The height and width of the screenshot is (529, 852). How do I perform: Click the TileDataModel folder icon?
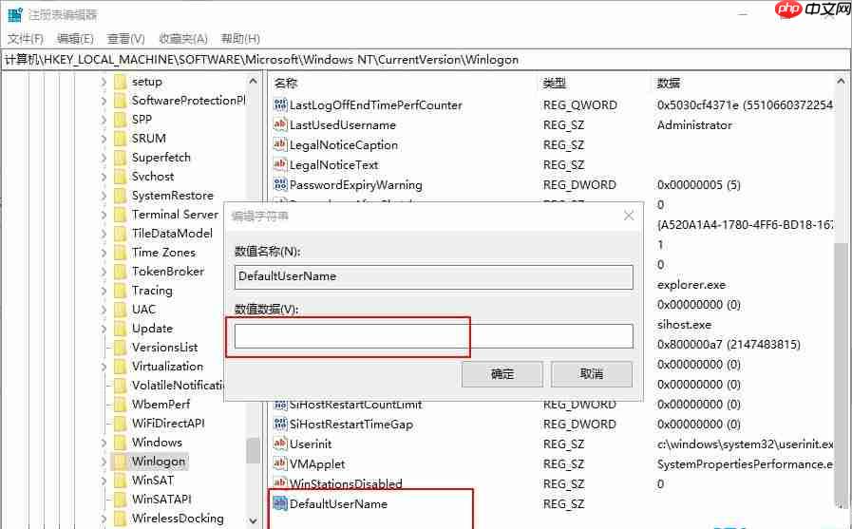point(120,234)
